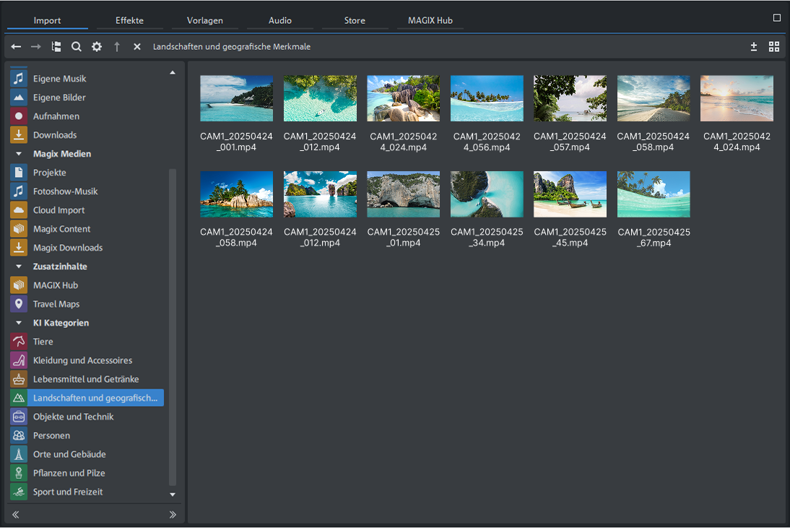Viewport: 790px width, 528px height.
Task: Switch to the Effekte tab
Action: [130, 20]
